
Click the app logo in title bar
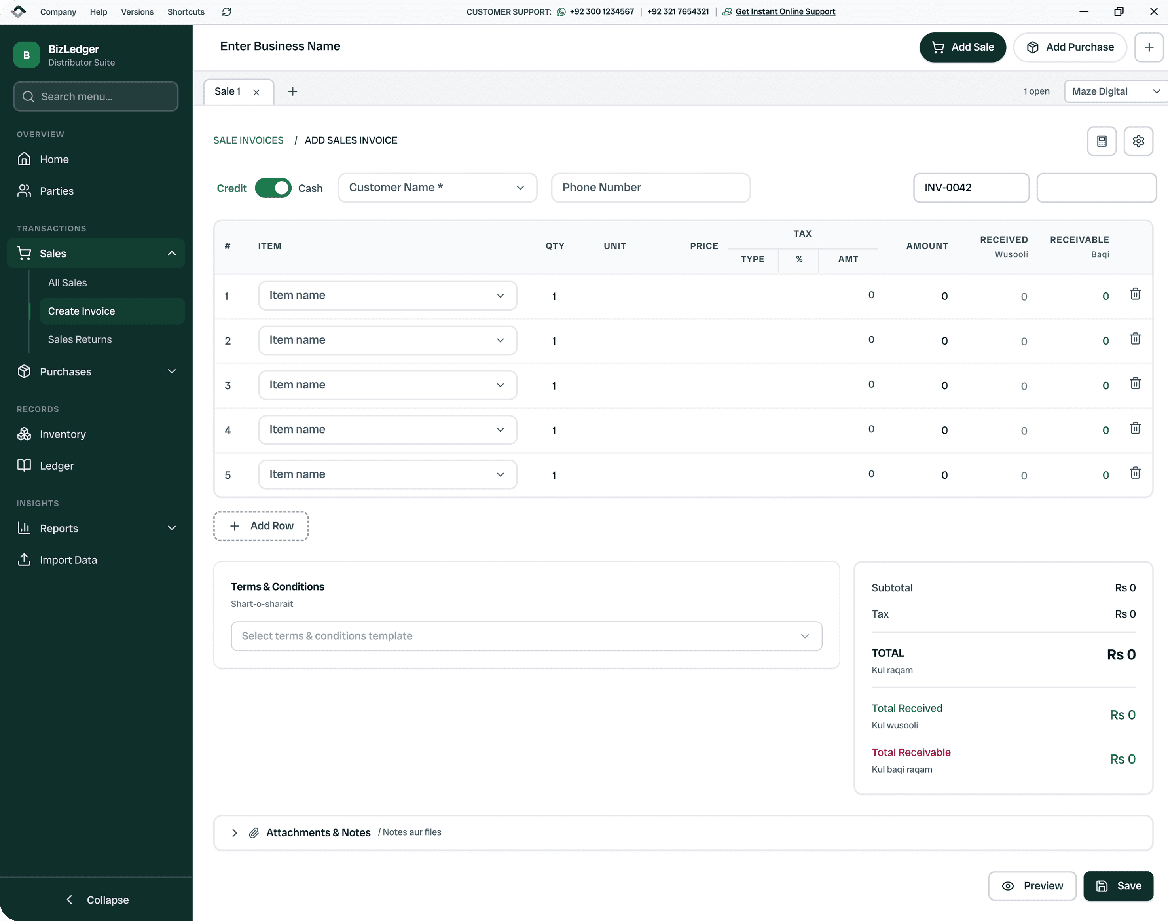click(18, 12)
